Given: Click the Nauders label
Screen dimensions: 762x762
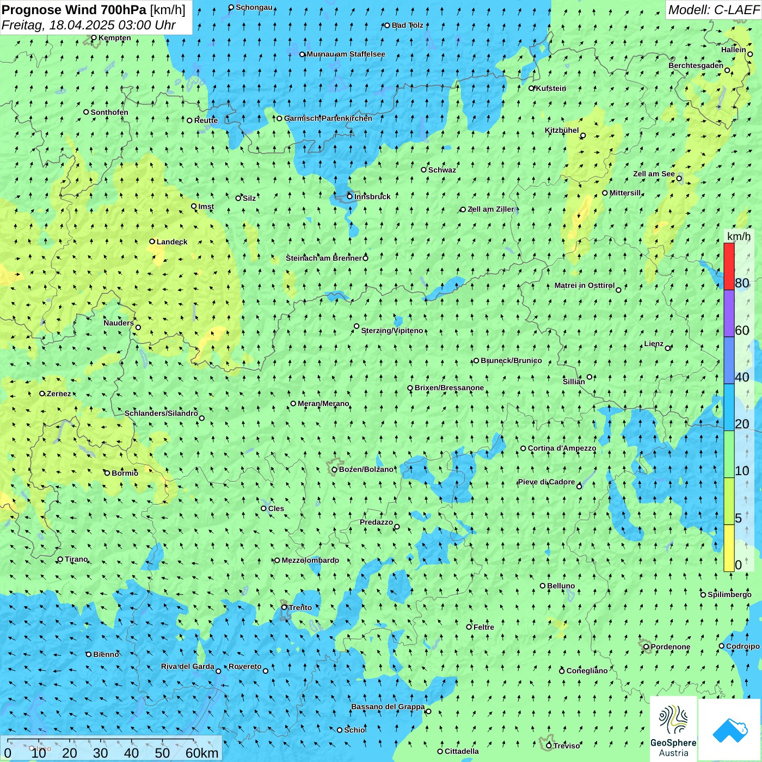Looking at the screenshot, I should tap(119, 323).
